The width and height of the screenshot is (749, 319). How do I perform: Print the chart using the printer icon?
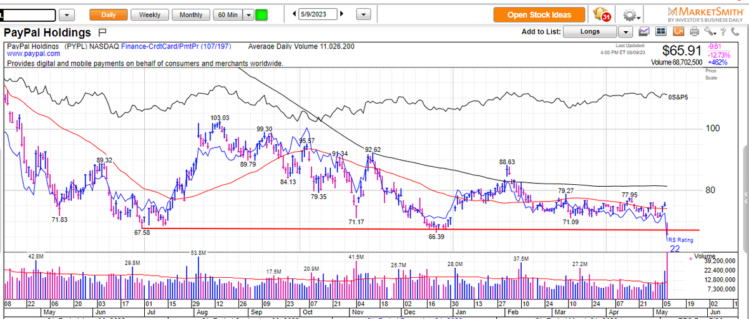(694, 31)
